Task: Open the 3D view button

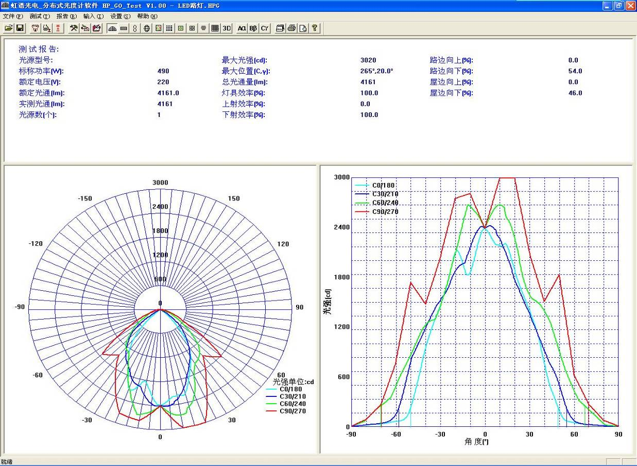Action: [227, 28]
